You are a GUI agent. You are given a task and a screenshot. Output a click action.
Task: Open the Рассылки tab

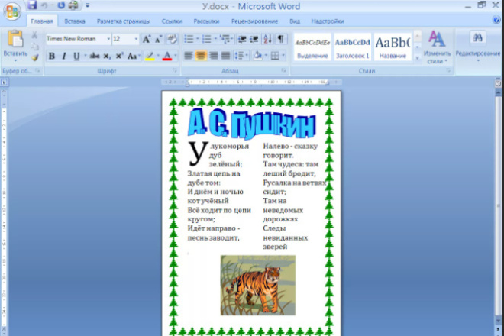(206, 21)
